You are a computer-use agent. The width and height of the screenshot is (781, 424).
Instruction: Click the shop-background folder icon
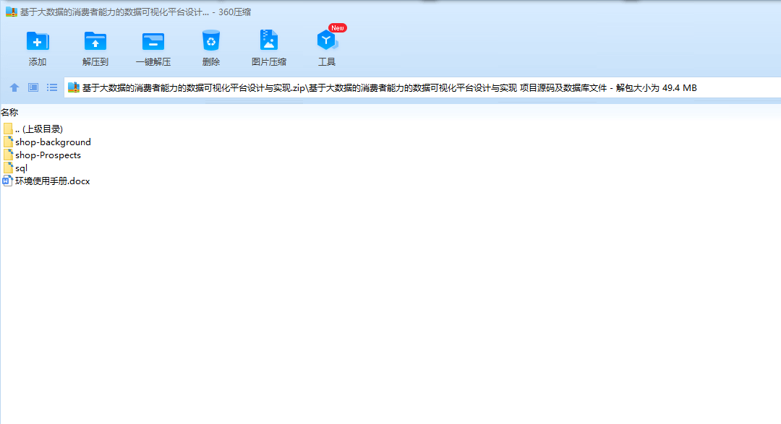[8, 142]
